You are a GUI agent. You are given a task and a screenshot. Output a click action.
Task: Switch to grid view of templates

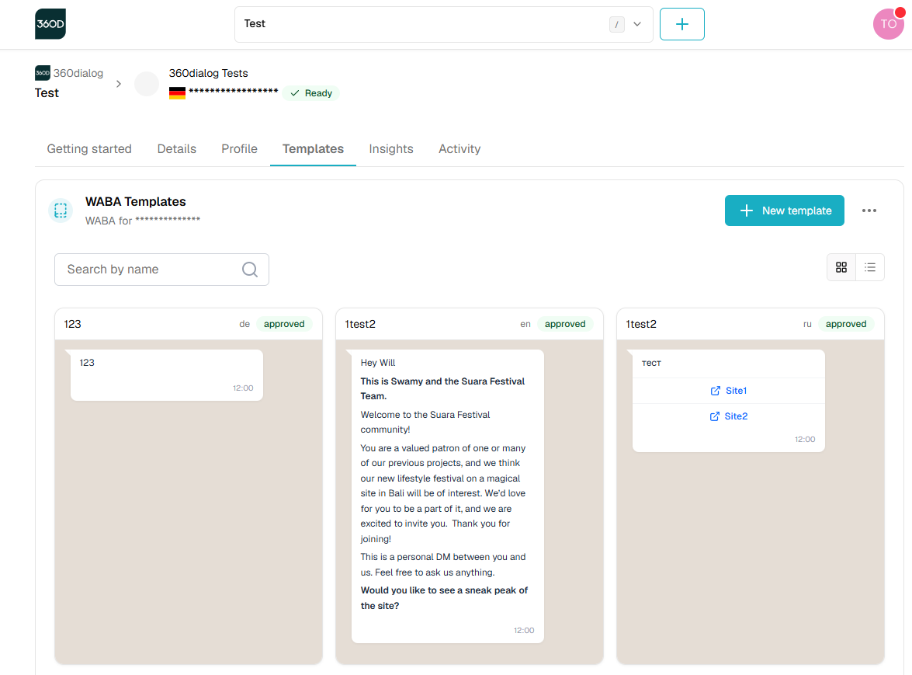click(x=841, y=267)
